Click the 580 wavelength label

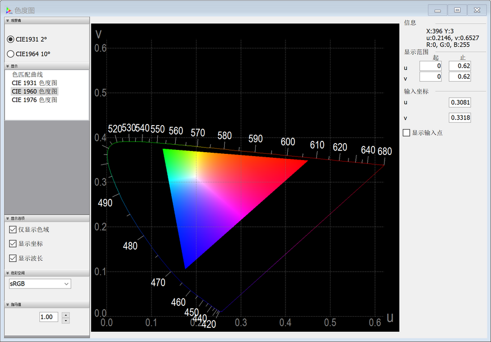225,136
